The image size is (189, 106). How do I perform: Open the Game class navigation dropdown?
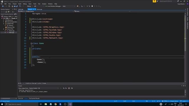102,11
